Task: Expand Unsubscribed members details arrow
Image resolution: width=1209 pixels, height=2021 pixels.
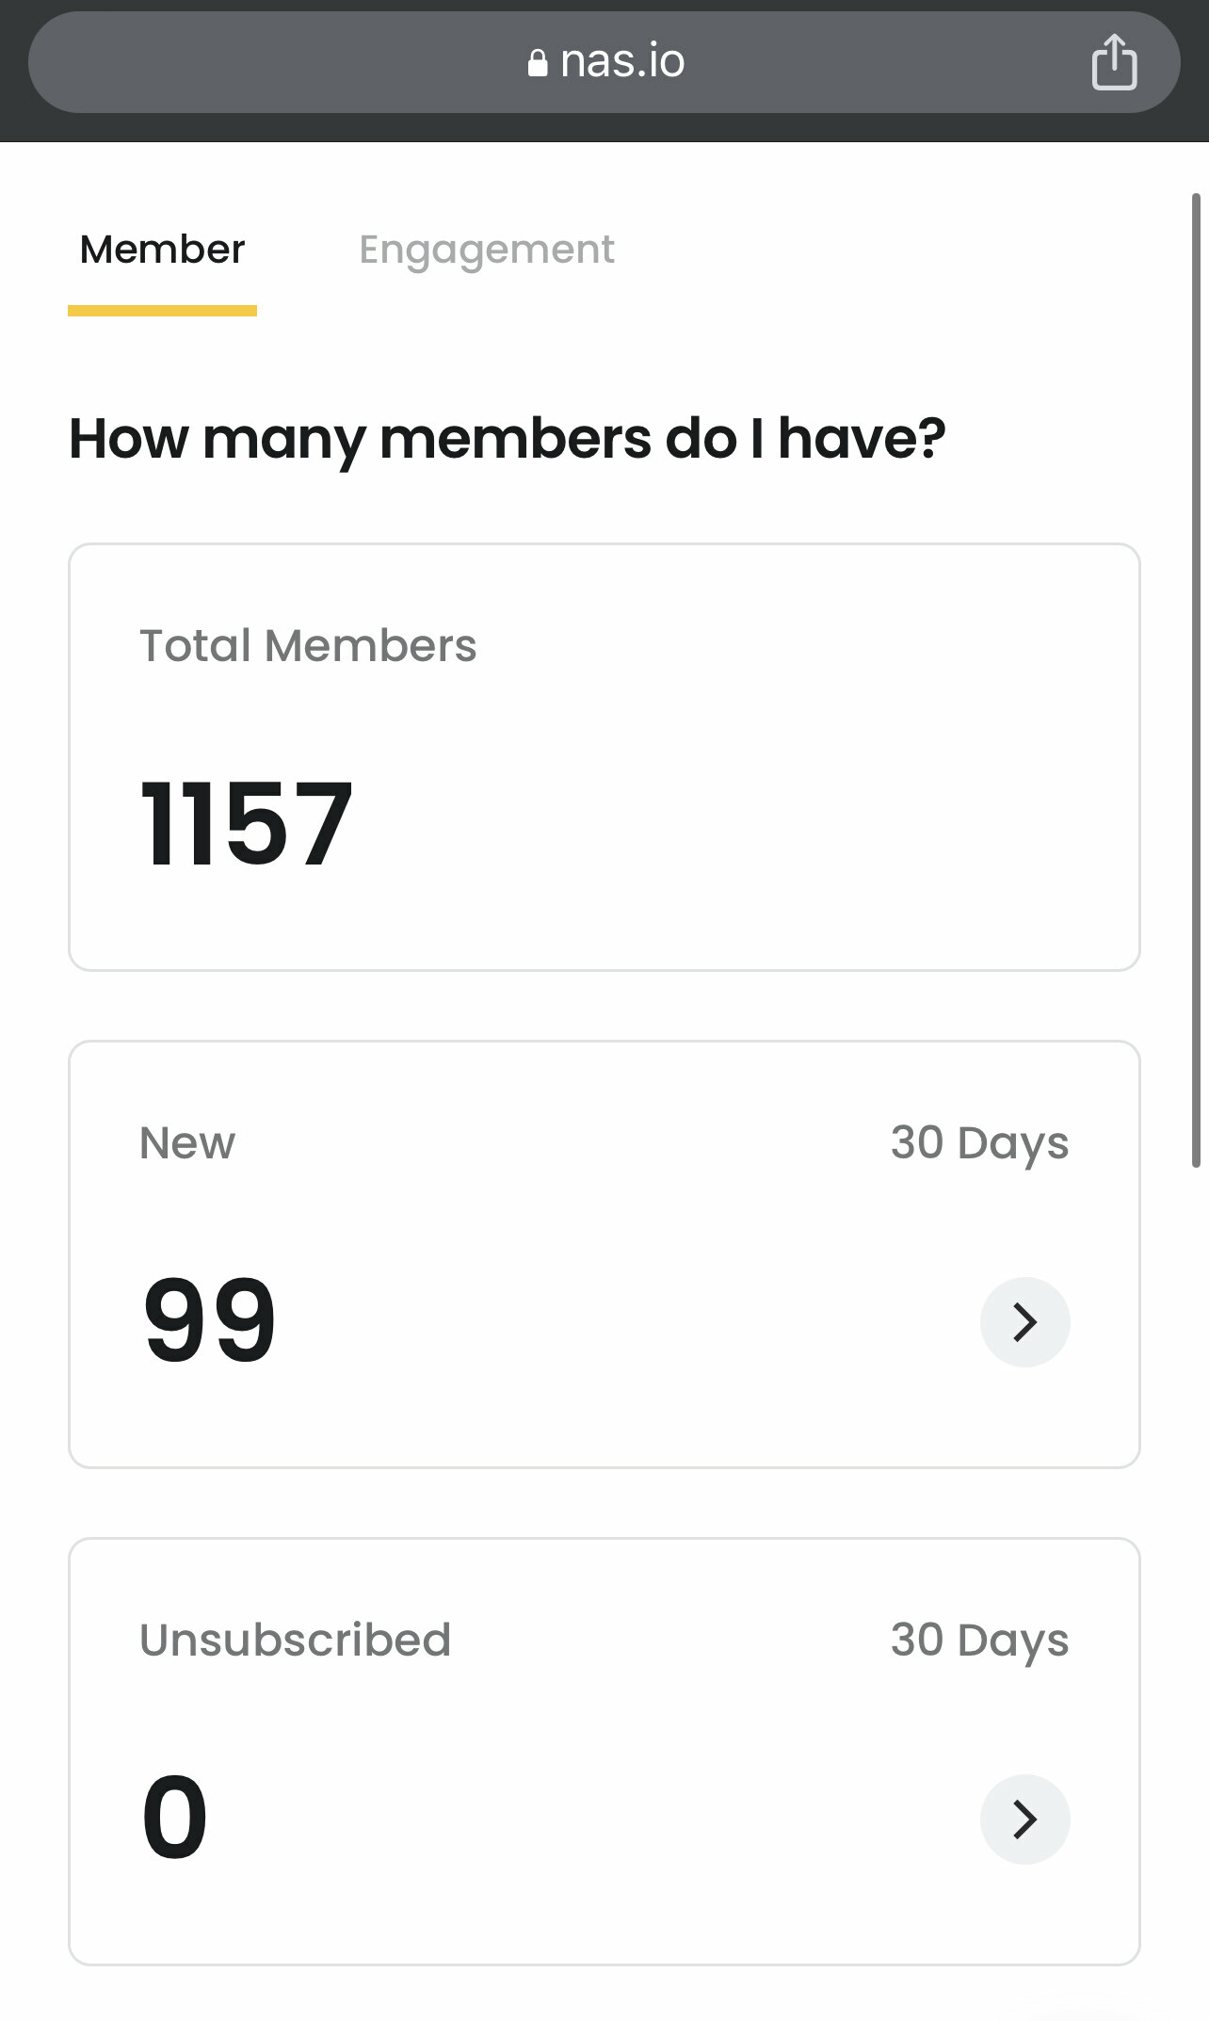Action: (x=1024, y=1819)
